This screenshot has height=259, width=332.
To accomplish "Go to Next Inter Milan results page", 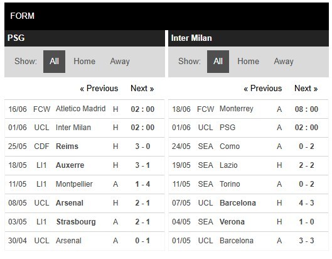I will coord(306,88).
